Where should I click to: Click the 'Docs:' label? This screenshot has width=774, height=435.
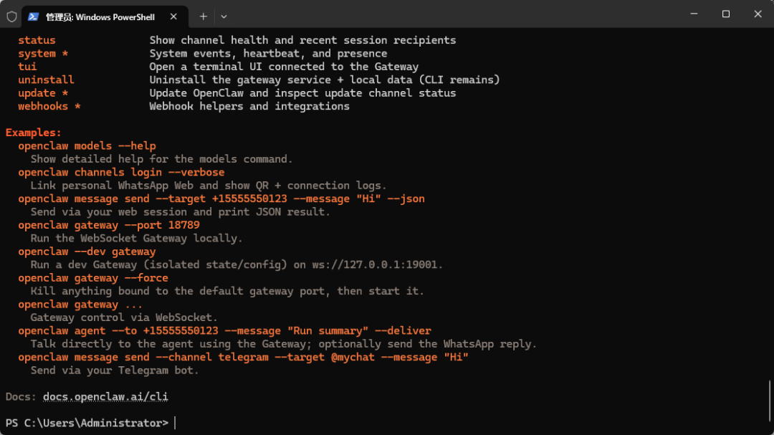click(x=21, y=397)
